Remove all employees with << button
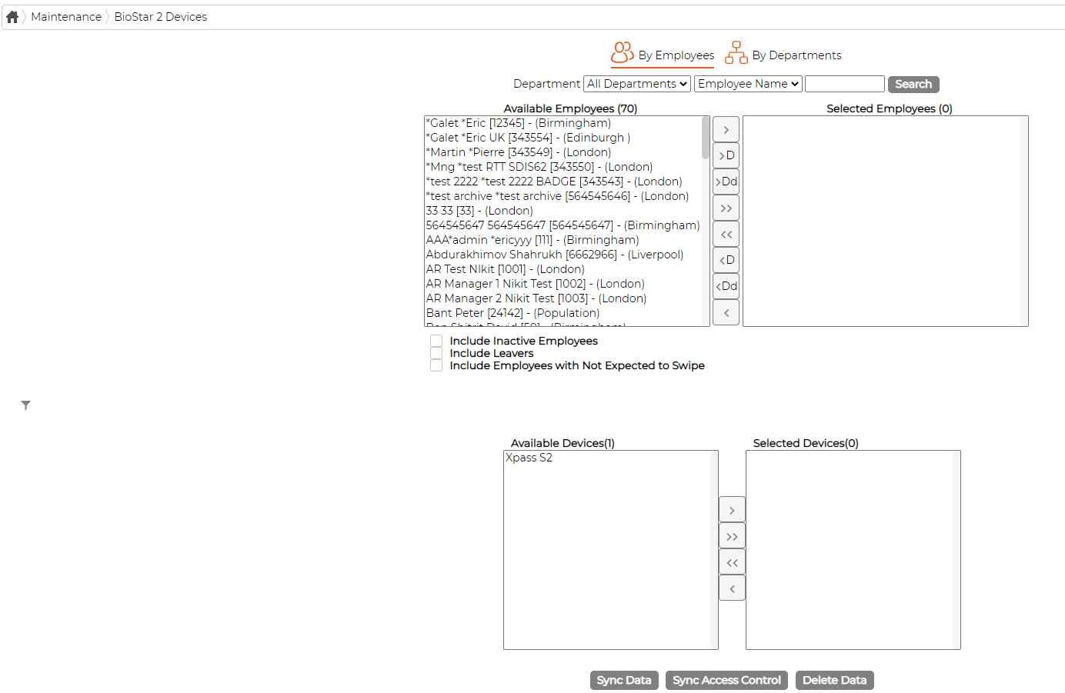Screen dimensions: 1065x693 726,234
